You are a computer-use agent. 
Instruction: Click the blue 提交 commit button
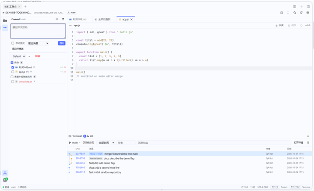click(x=61, y=43)
